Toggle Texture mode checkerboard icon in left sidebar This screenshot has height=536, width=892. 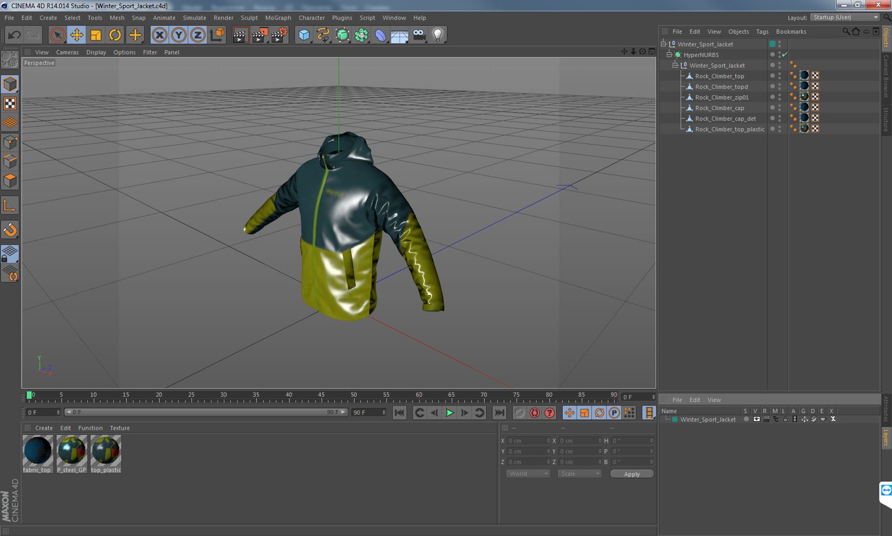coord(10,103)
